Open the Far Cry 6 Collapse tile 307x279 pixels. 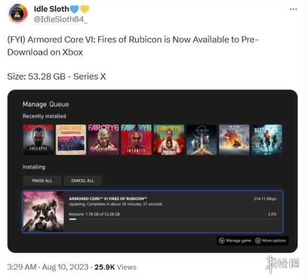pyautogui.click(x=38, y=139)
